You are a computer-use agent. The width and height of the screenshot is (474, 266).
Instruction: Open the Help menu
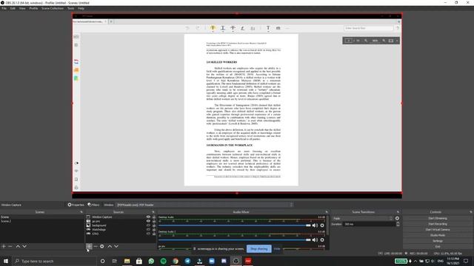click(x=81, y=8)
